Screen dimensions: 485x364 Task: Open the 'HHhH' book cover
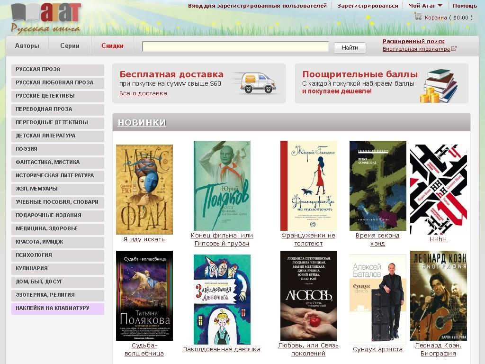pyautogui.click(x=438, y=189)
